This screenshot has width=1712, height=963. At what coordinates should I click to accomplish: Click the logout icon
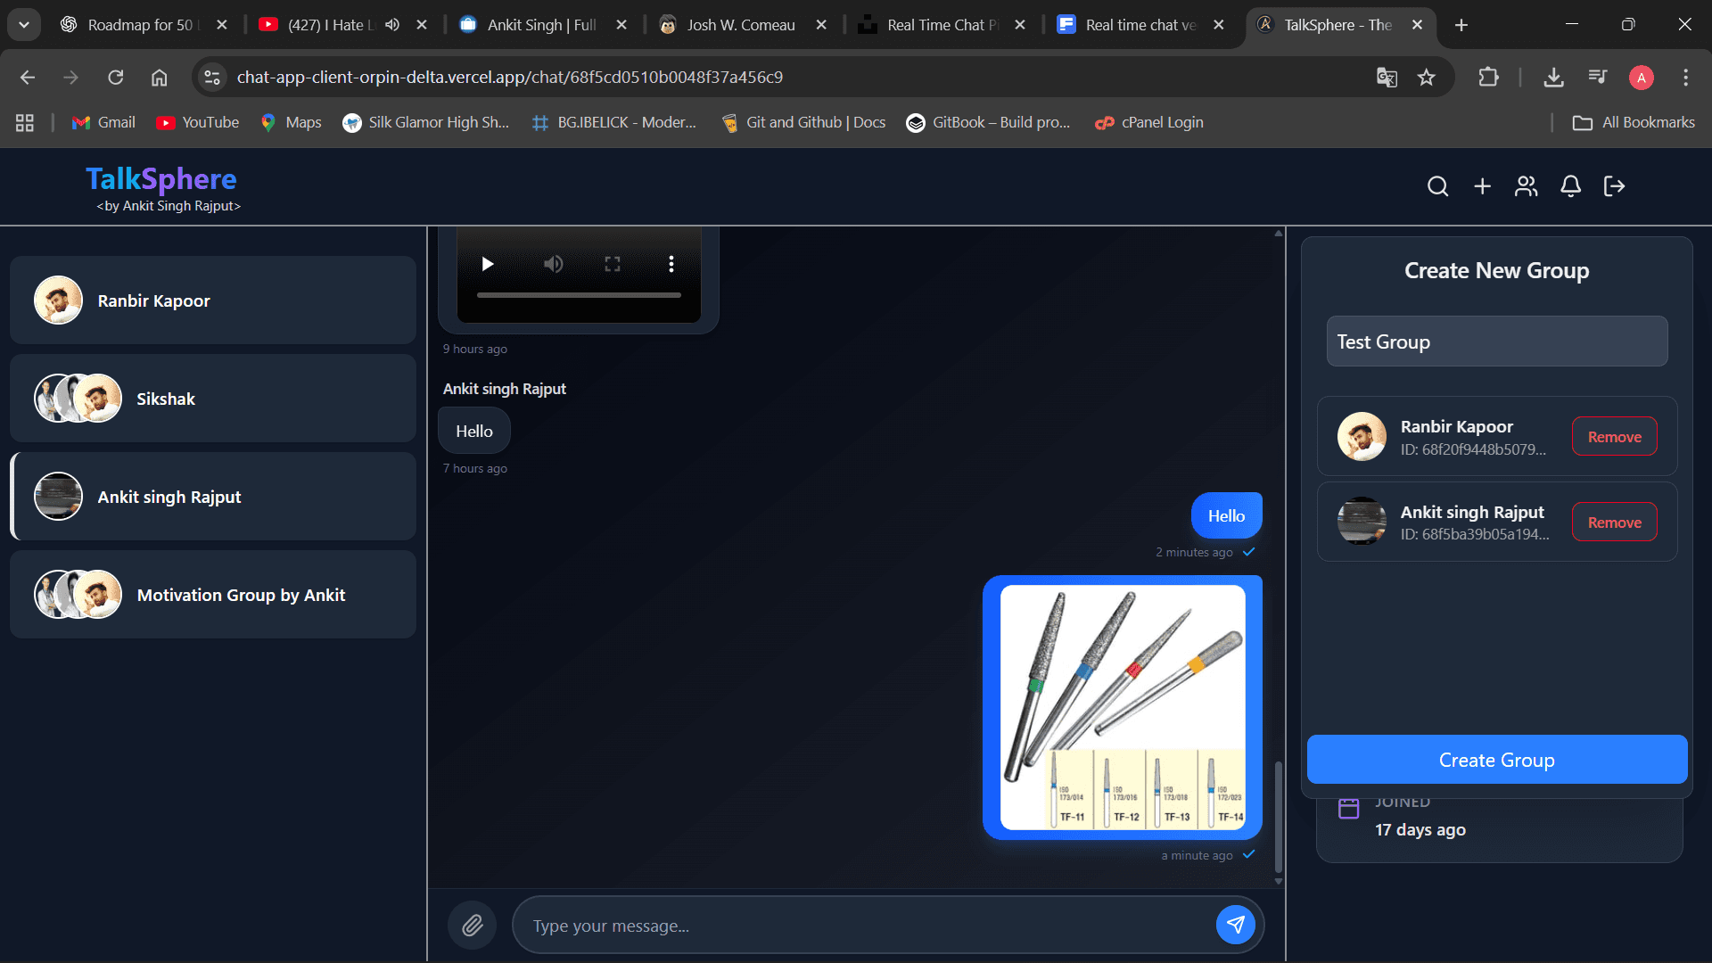(x=1614, y=186)
